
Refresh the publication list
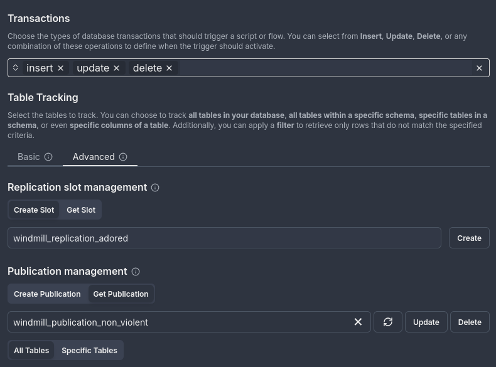388,322
